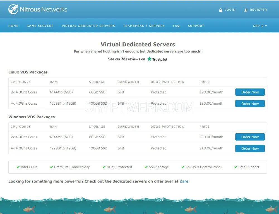The height and width of the screenshot is (214, 279).
Task: Click Windows '4x 4.0Ghz Cores' cell
Action: (x=24, y=148)
